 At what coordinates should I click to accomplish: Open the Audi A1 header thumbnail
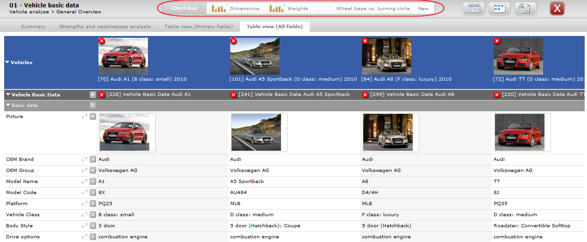[123, 56]
